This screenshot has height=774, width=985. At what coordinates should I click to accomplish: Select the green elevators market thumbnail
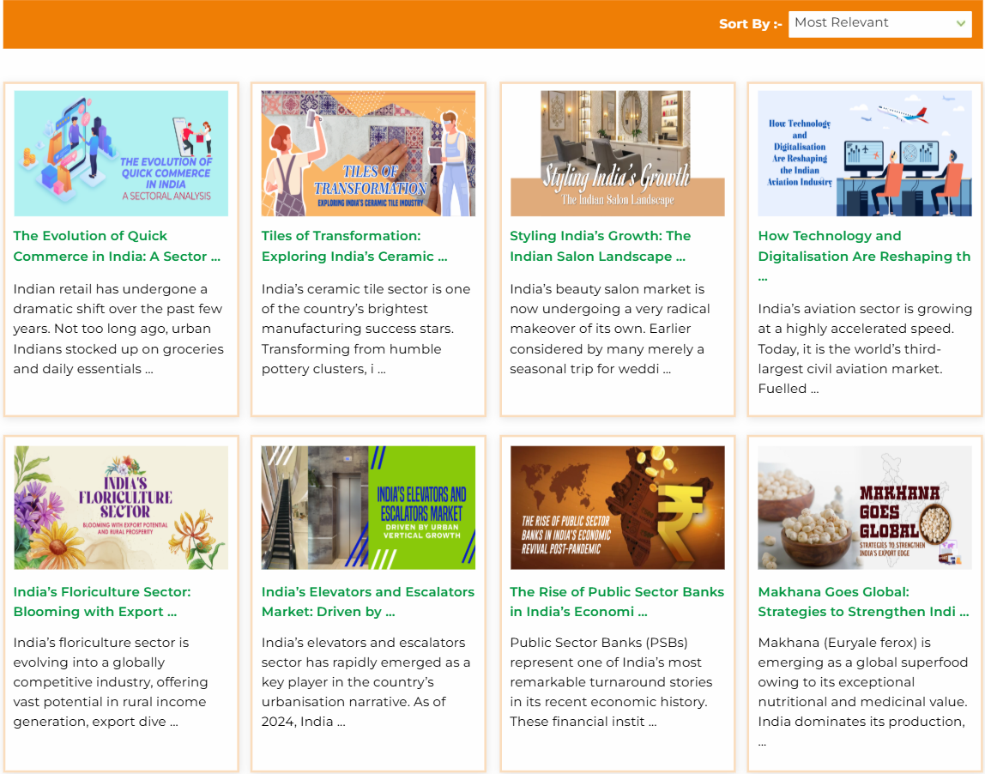pyautogui.click(x=367, y=507)
